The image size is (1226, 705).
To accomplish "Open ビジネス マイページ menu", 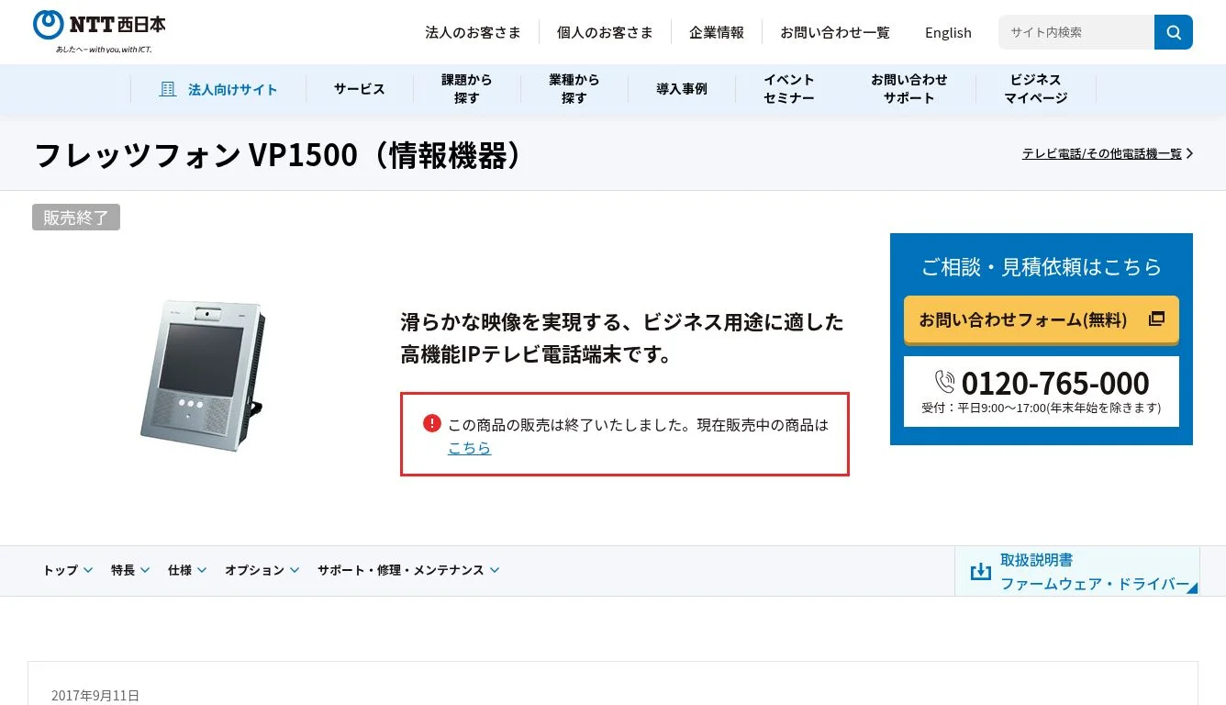I will [1035, 89].
